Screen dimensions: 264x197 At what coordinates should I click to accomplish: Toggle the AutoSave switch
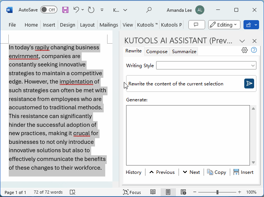tap(49, 10)
